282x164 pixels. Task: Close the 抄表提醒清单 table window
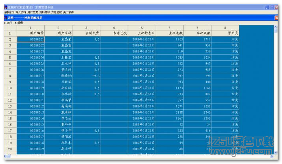coord(276,18)
